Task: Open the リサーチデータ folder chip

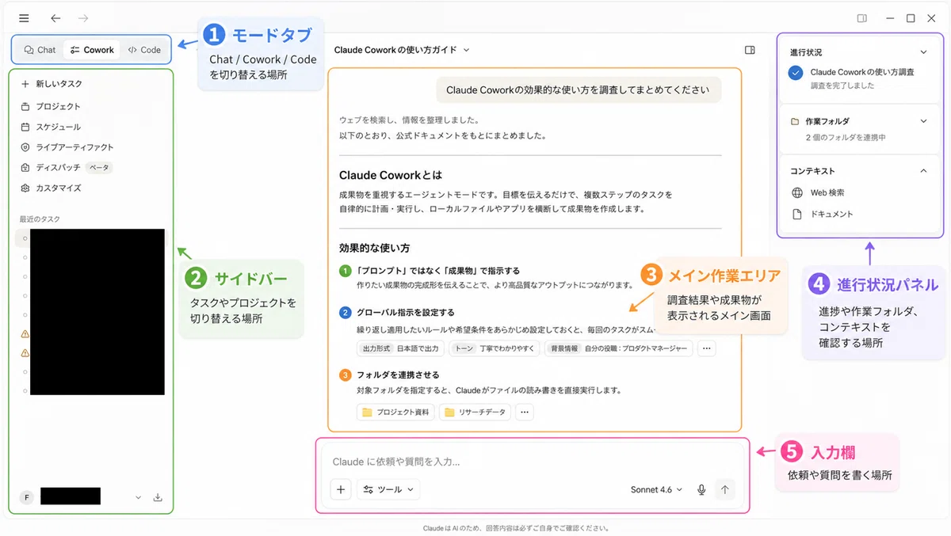Action: 475,412
